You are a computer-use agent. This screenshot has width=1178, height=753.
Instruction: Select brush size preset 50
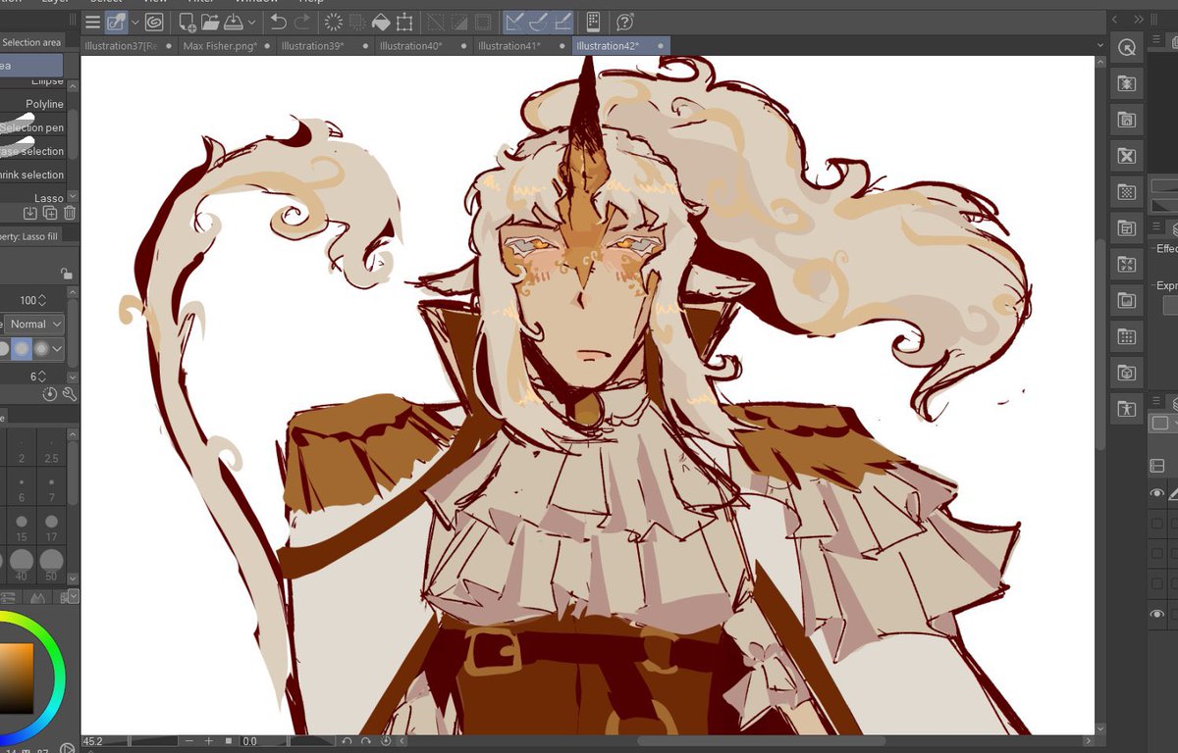click(x=51, y=565)
